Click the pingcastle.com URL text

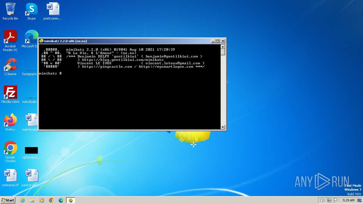pos(107,67)
